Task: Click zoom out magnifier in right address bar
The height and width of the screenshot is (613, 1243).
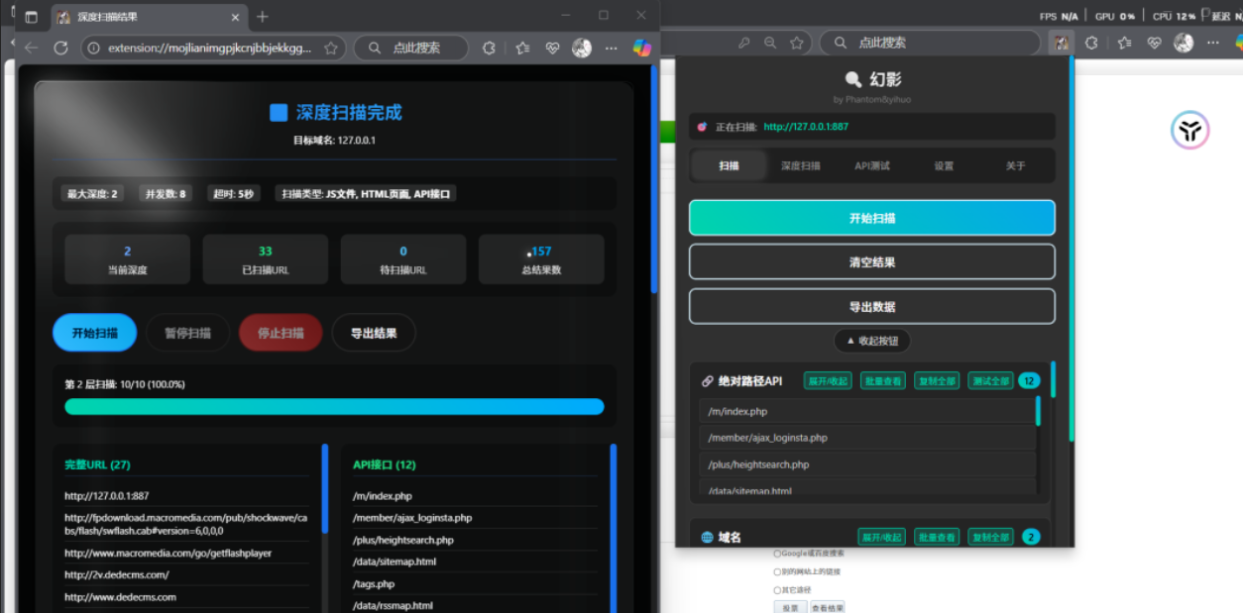Action: 770,43
